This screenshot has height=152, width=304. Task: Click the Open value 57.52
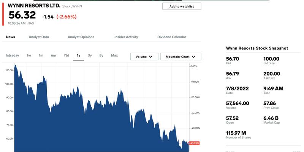232,118
